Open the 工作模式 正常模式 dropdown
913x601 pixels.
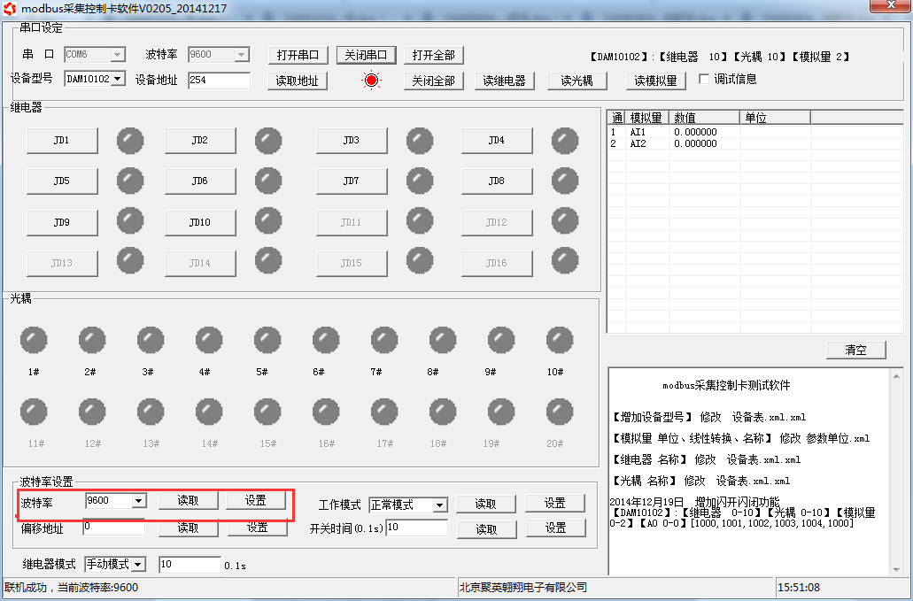pyautogui.click(x=439, y=505)
